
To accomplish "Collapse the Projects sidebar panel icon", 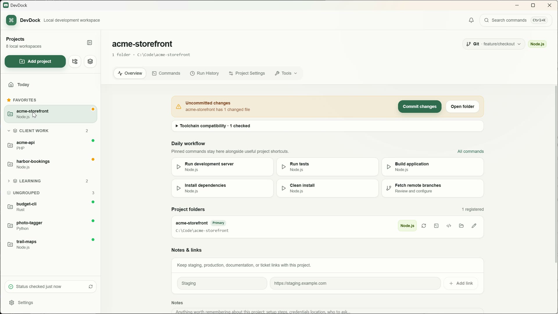I will coord(90,43).
